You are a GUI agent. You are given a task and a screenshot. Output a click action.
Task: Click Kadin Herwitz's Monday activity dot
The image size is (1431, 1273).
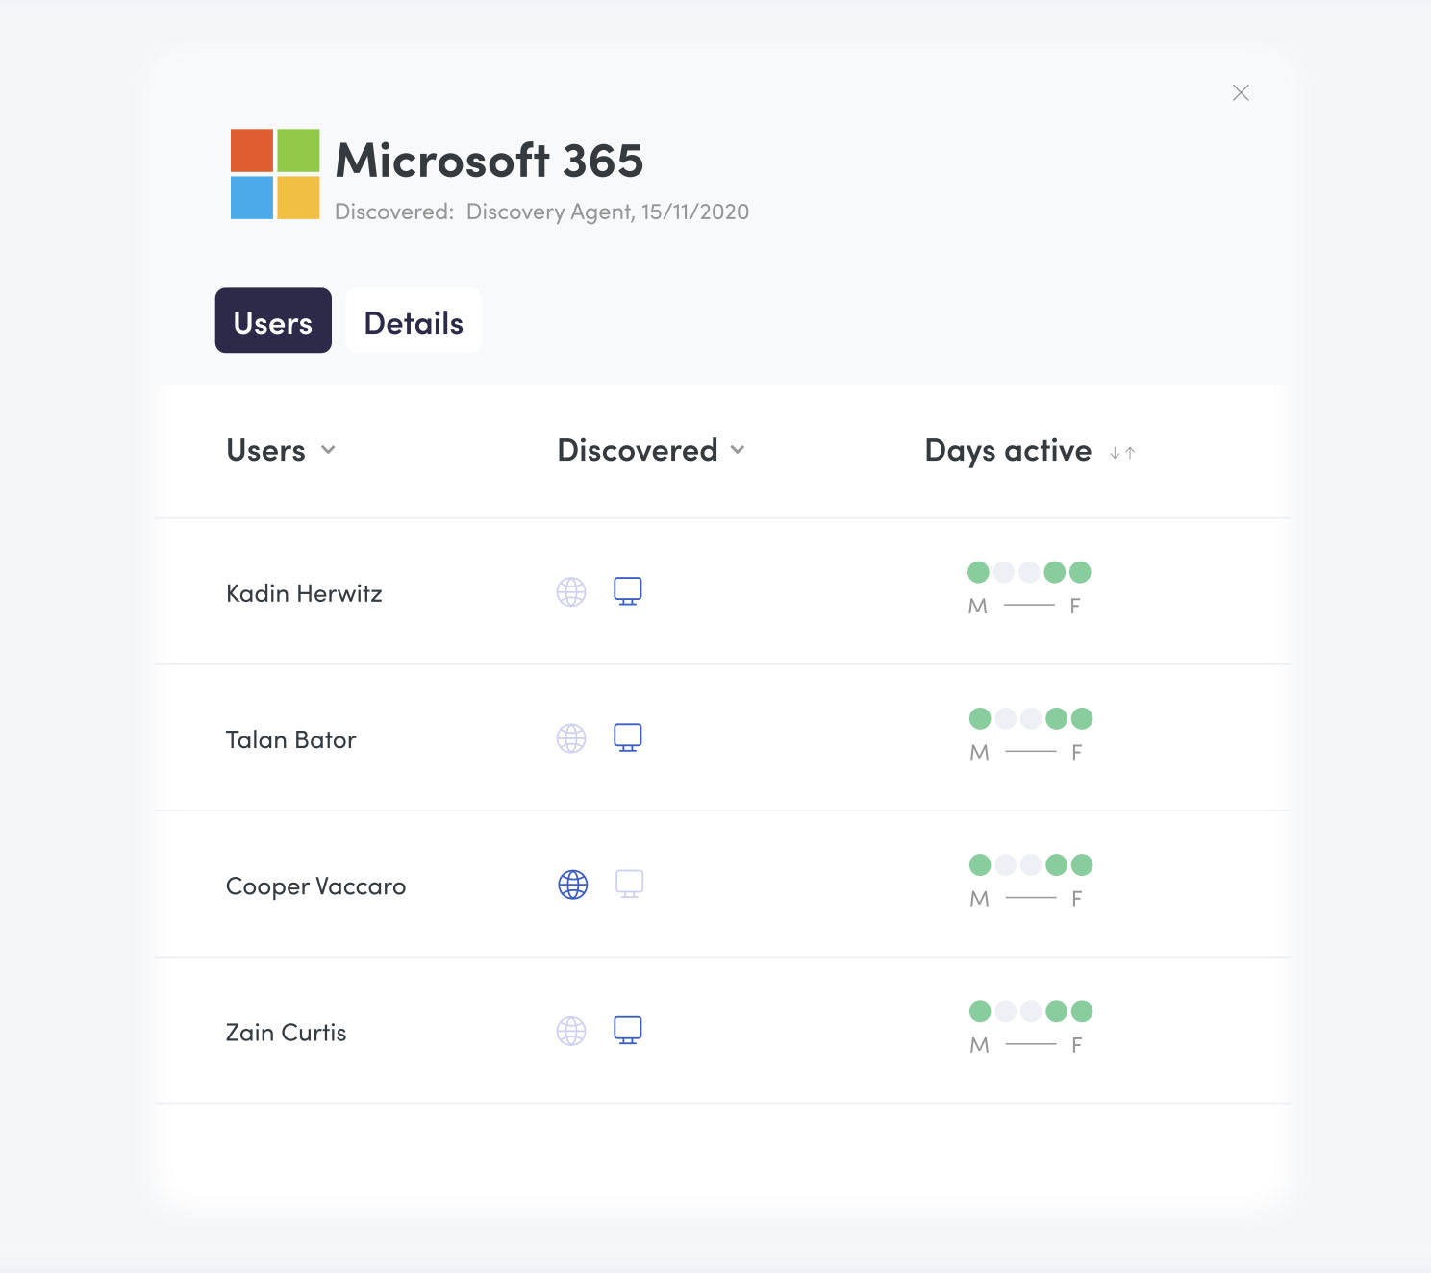click(978, 573)
